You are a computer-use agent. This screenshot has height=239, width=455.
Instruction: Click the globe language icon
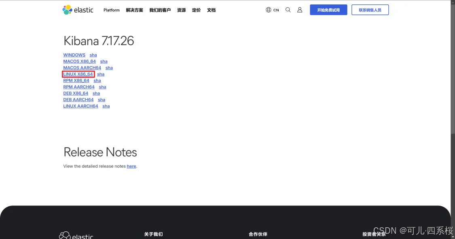[269, 10]
